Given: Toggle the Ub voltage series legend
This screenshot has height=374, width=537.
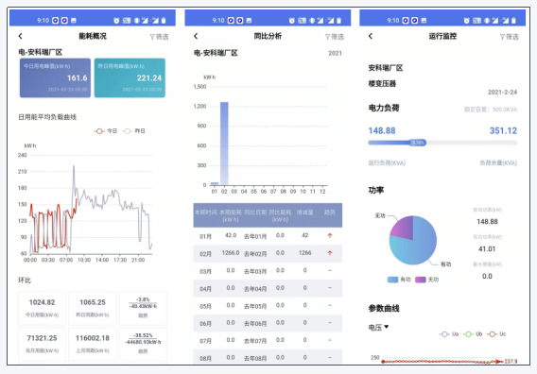Looking at the screenshot, I should (x=473, y=334).
